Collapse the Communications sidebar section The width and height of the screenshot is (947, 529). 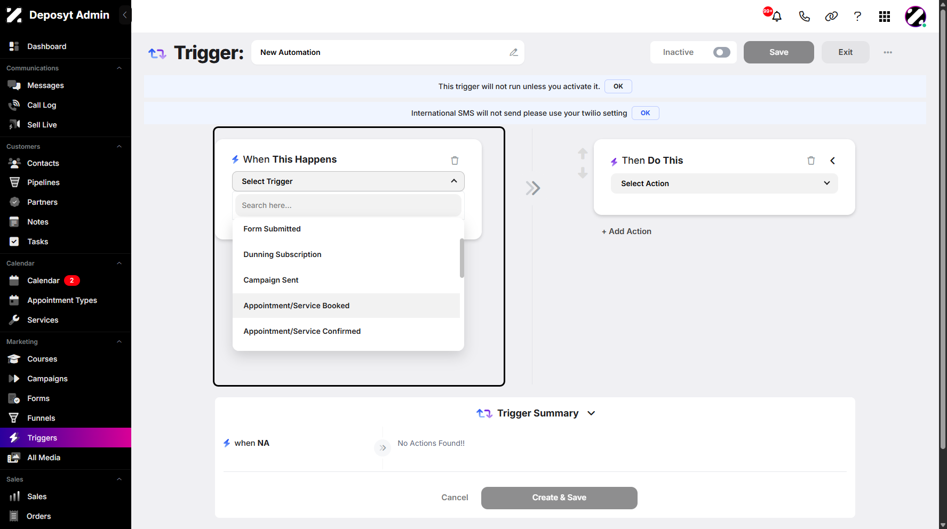(x=119, y=68)
